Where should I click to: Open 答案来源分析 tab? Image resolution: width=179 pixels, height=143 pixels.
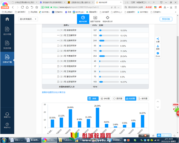tap(107, 19)
